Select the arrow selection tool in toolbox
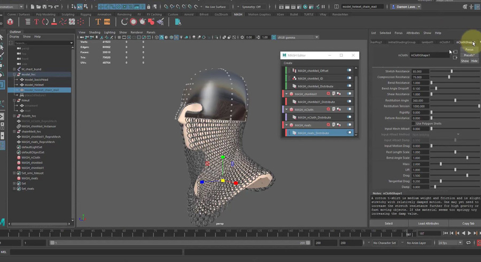Screen dimensions: 481x262 pyautogui.click(x=3, y=38)
